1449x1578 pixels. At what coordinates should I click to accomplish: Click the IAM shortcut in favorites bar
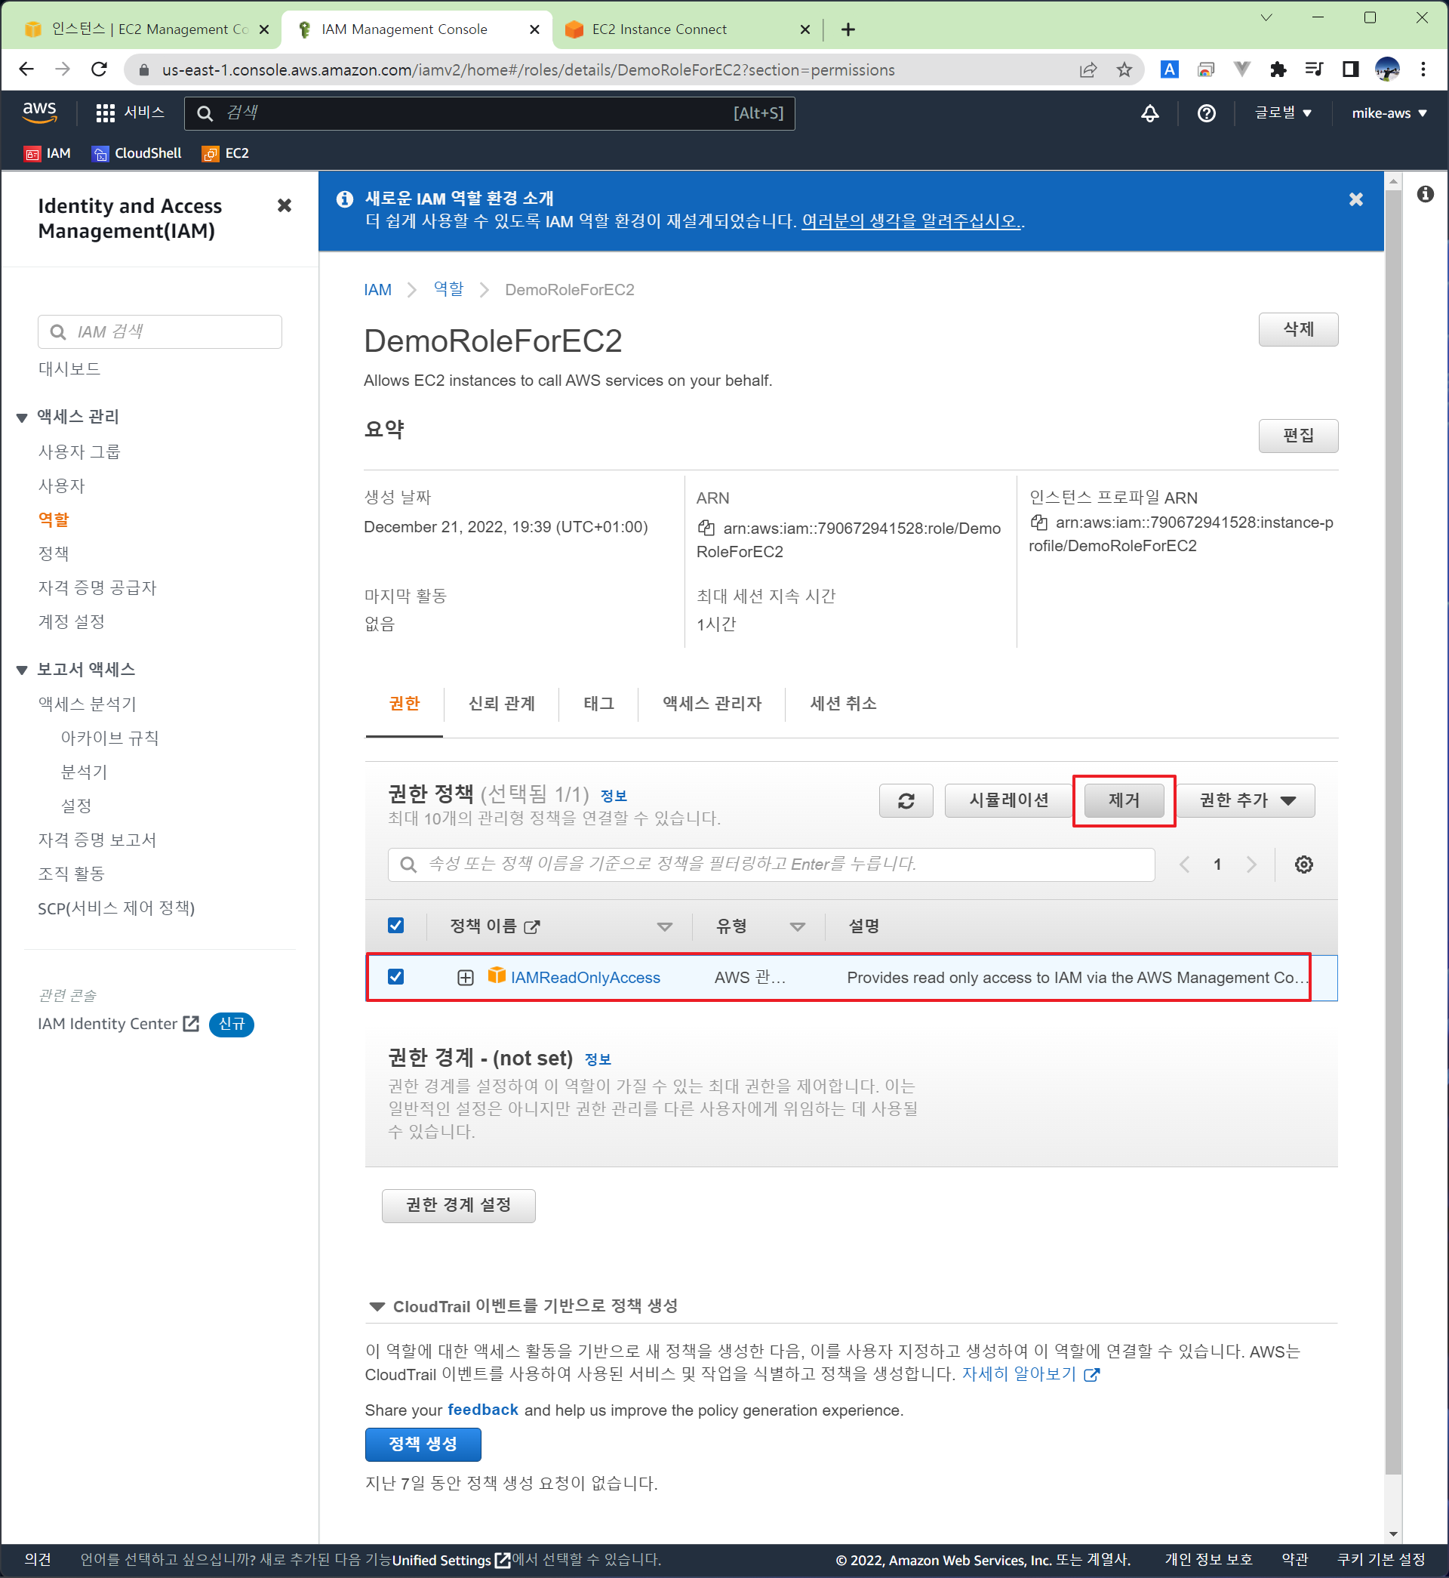(x=47, y=154)
